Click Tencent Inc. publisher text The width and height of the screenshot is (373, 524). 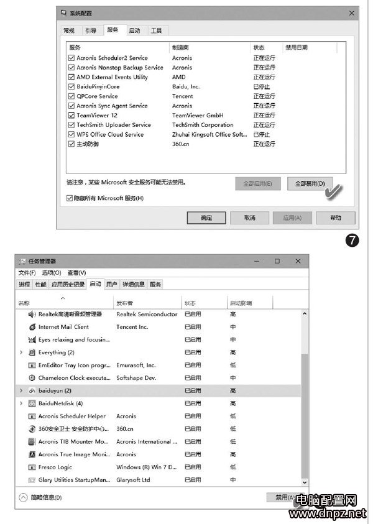point(132,327)
